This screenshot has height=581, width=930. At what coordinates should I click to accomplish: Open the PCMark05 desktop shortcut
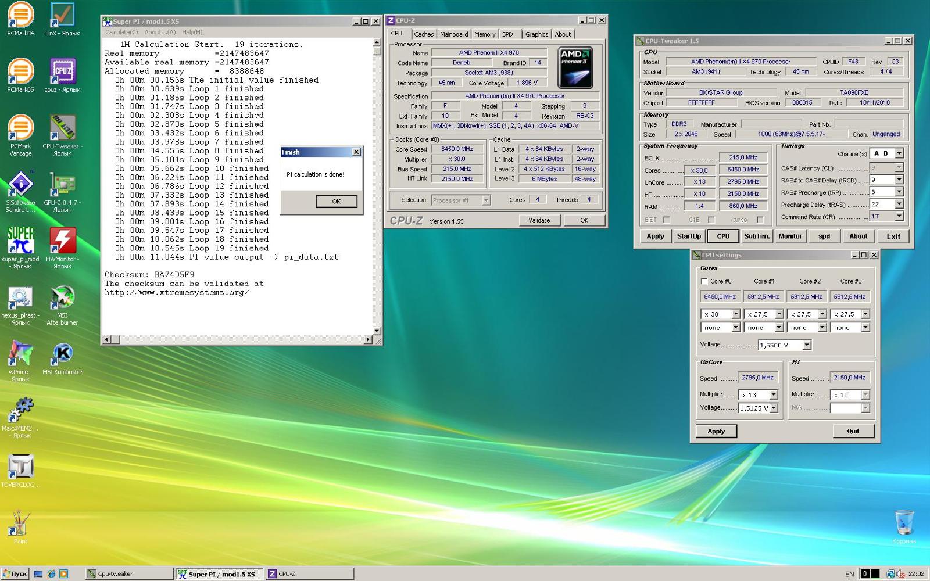(20, 76)
